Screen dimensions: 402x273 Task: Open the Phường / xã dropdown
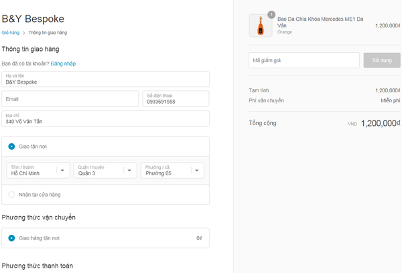[x=172, y=171]
